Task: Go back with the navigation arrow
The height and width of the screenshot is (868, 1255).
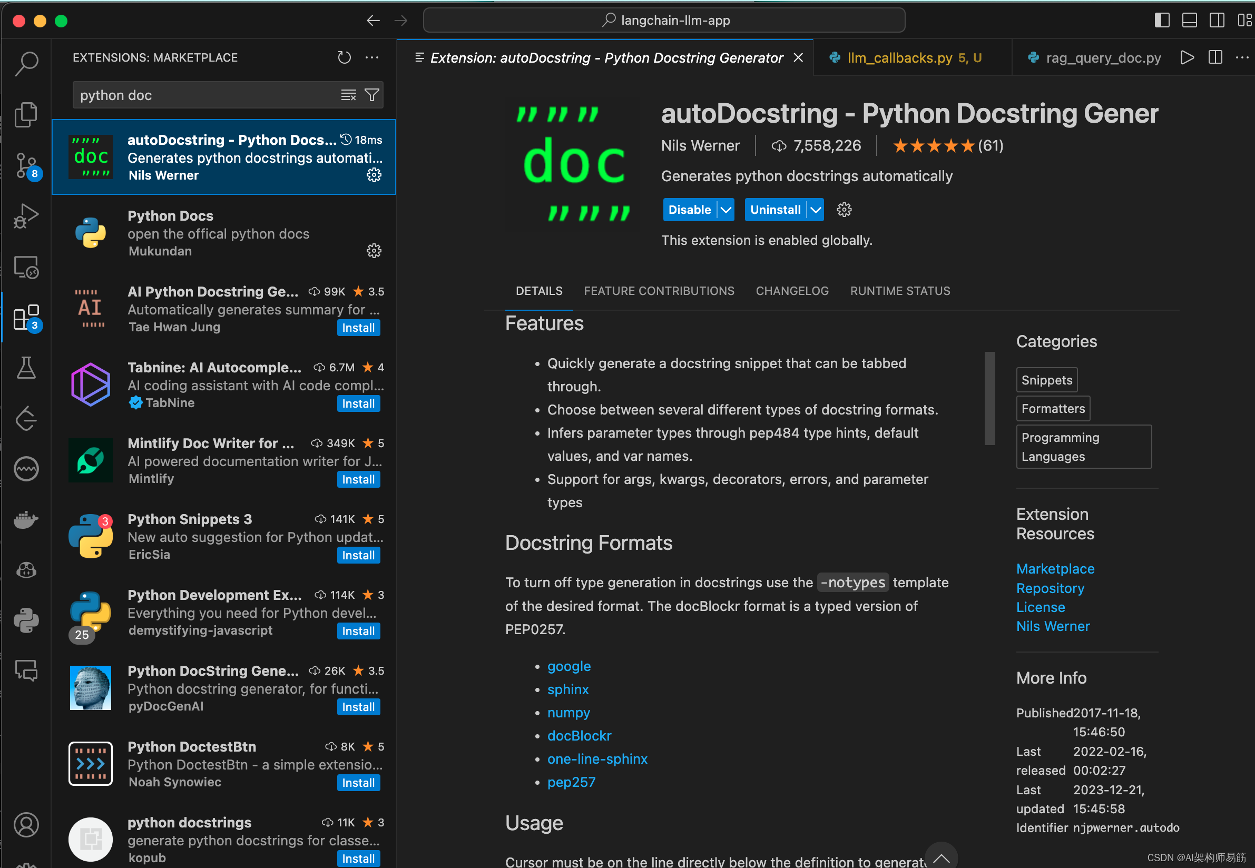Action: pos(373,21)
